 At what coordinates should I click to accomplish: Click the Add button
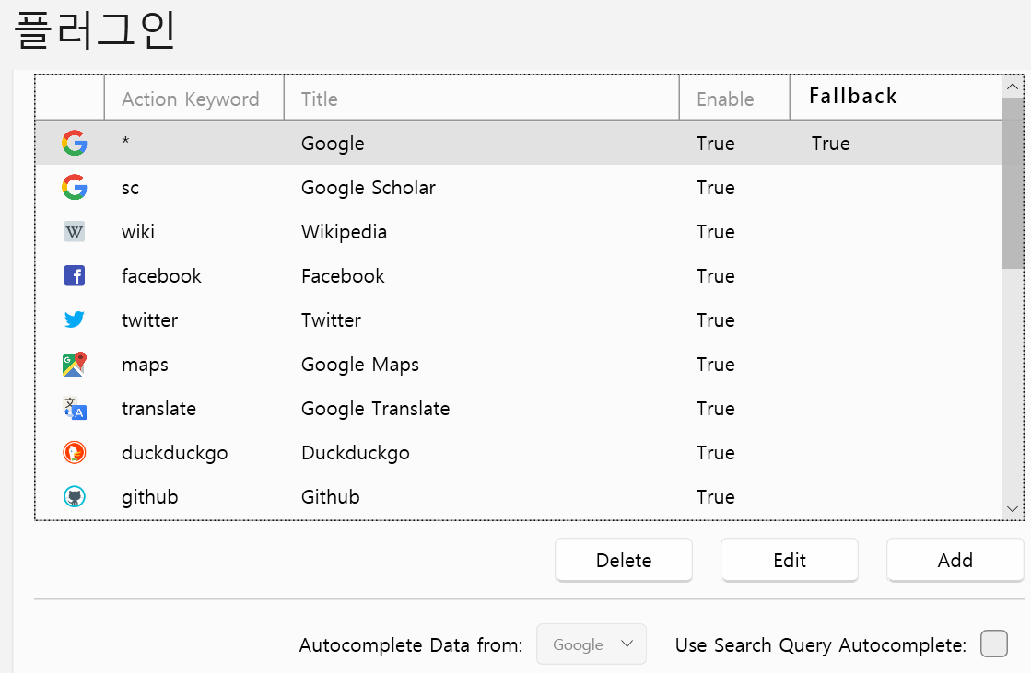[x=955, y=560]
